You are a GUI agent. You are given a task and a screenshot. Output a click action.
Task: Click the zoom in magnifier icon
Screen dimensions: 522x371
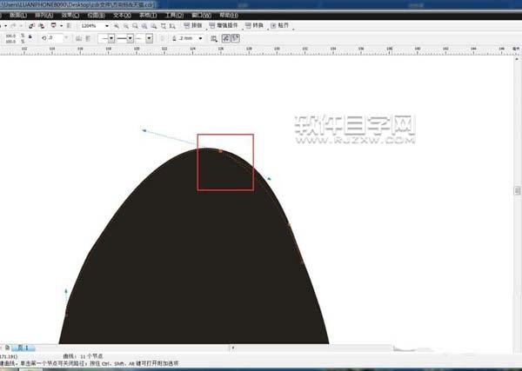tap(117, 26)
